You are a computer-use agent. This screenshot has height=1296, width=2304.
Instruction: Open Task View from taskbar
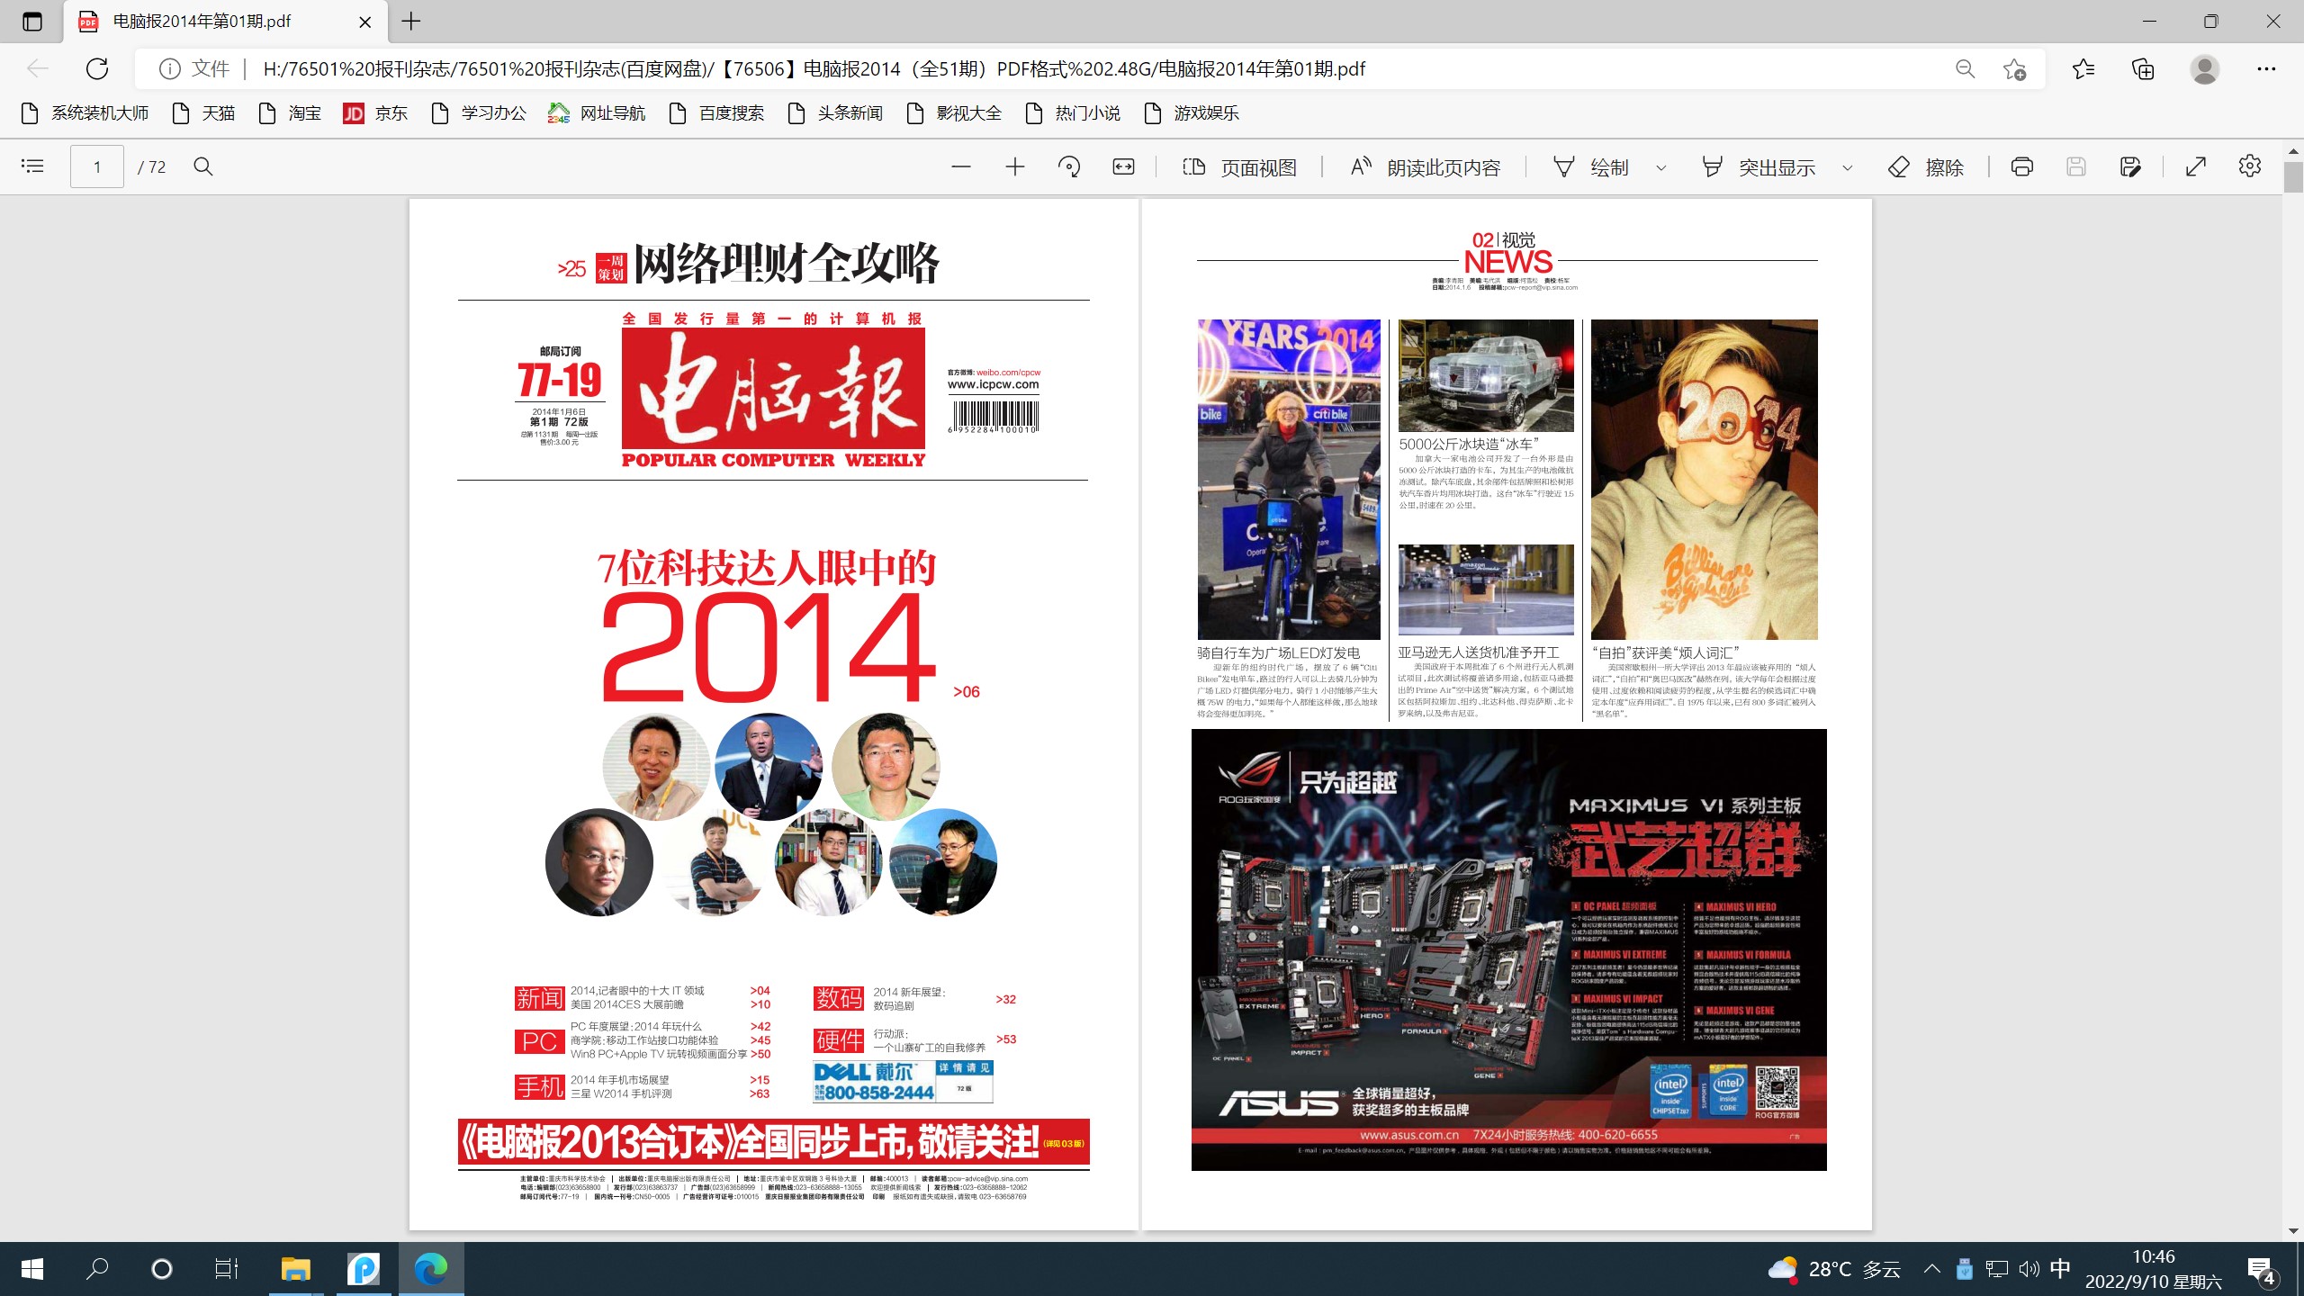coord(227,1269)
